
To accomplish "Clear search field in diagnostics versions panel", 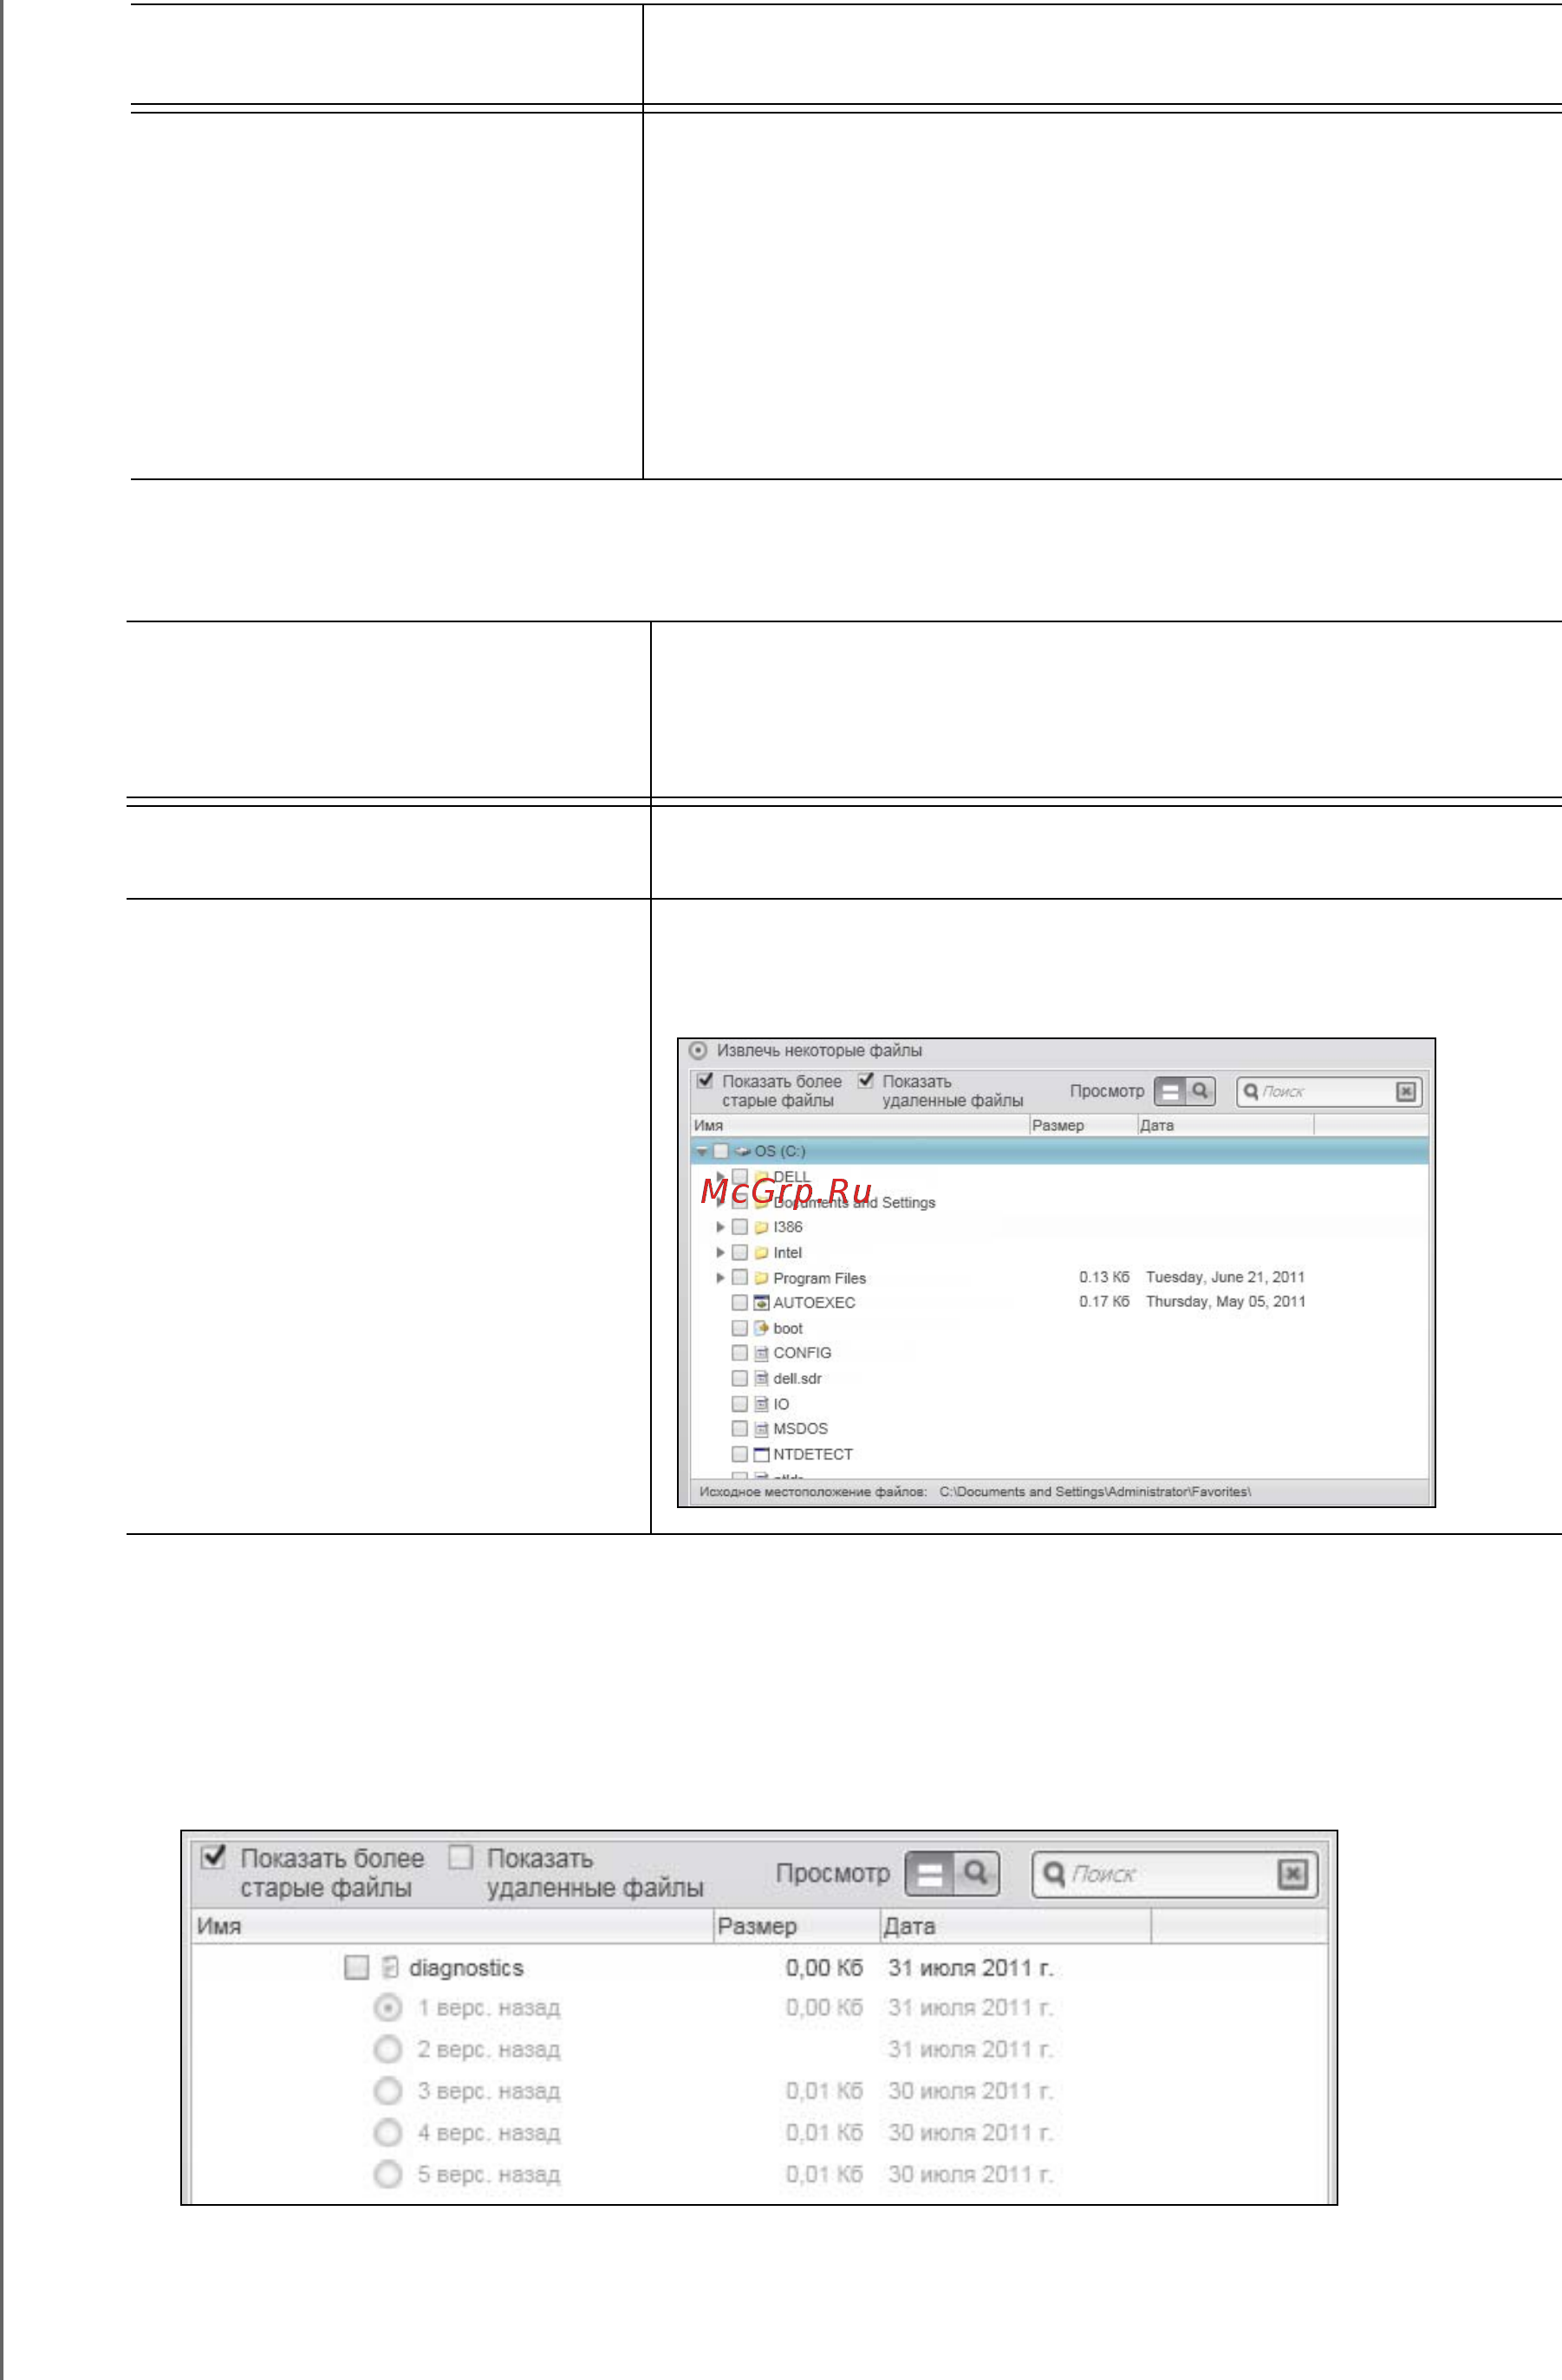I will pyautogui.click(x=1292, y=1874).
